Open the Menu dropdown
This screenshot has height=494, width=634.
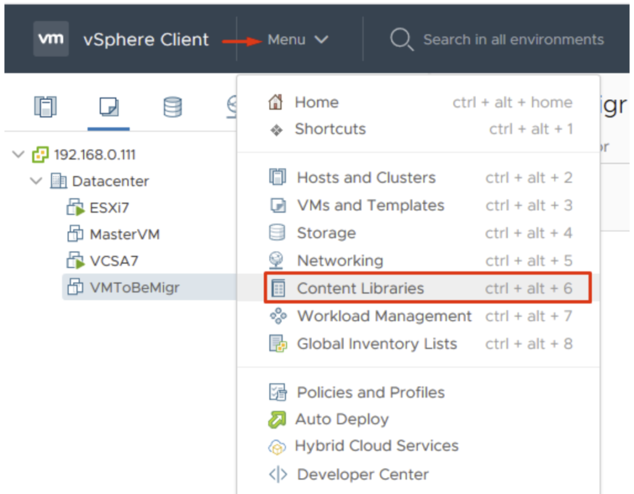click(298, 40)
